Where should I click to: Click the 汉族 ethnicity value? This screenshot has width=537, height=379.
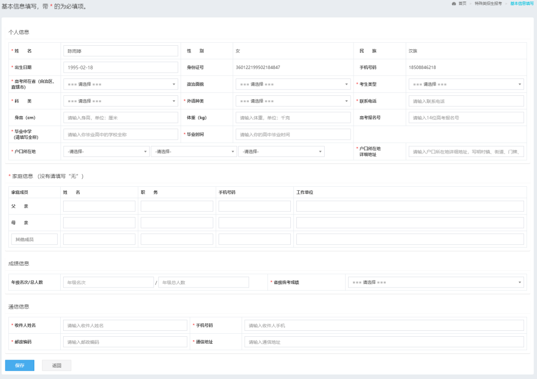(x=413, y=51)
